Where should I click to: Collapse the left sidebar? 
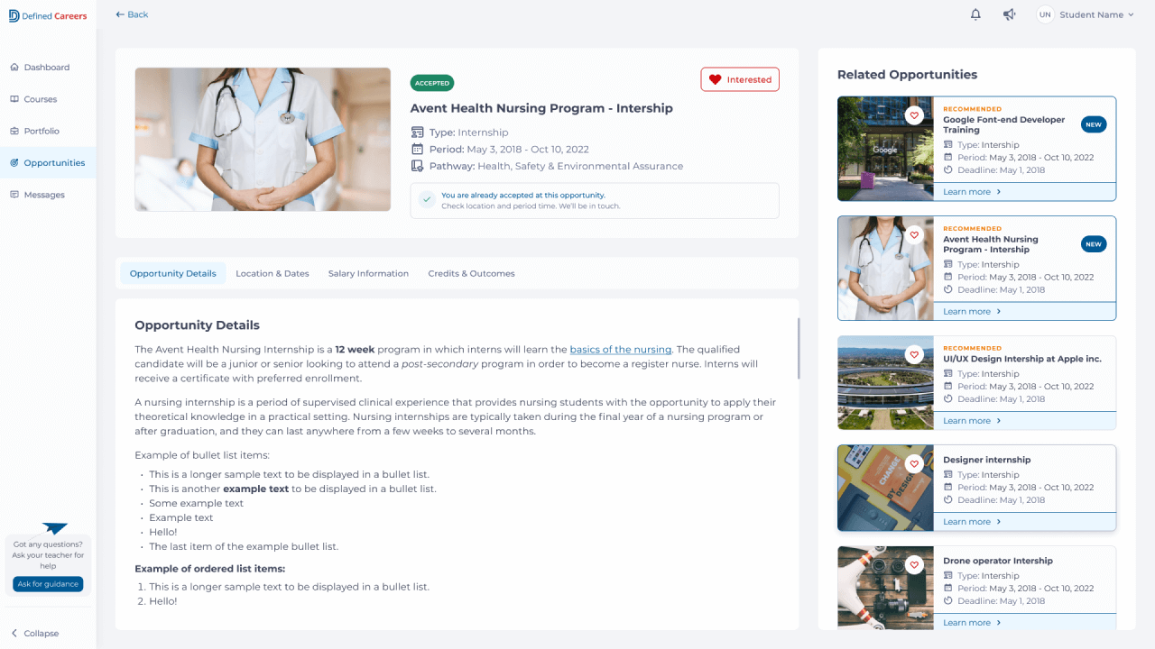[34, 634]
